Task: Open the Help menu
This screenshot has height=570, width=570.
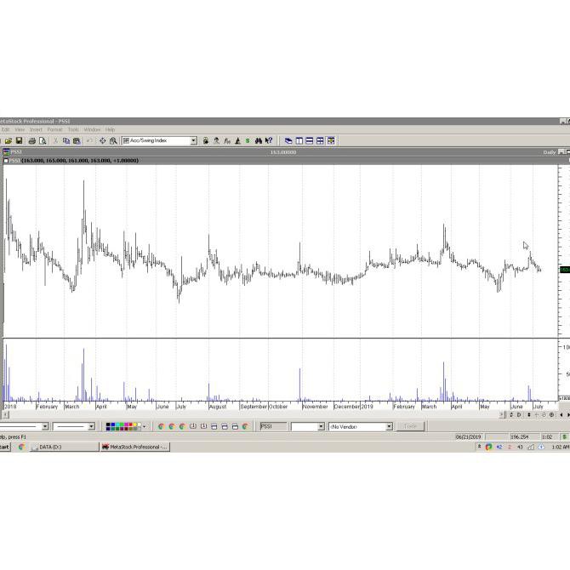Action: (110, 129)
